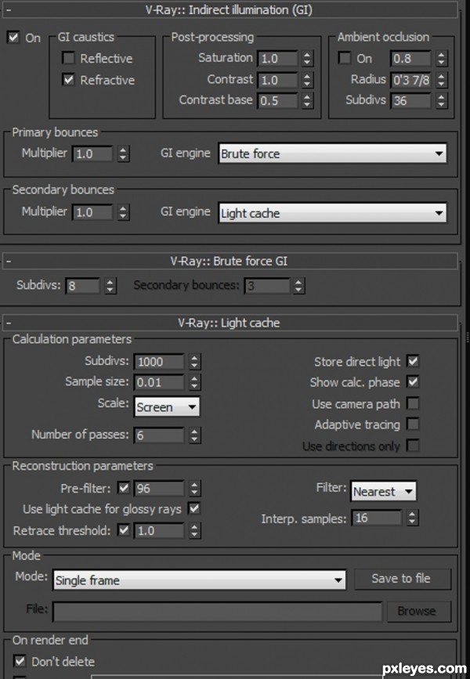Click the Ambient occlusion amount field 0.8
This screenshot has height=679, width=470.
pyautogui.click(x=411, y=58)
